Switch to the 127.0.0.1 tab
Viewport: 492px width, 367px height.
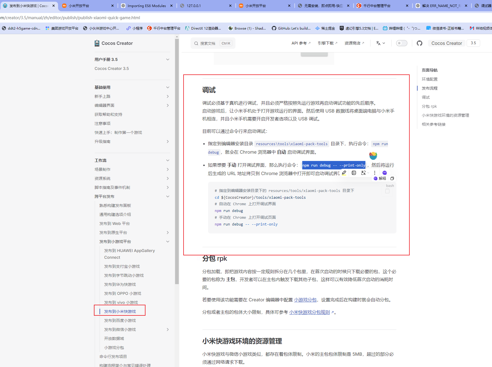(x=206, y=6)
